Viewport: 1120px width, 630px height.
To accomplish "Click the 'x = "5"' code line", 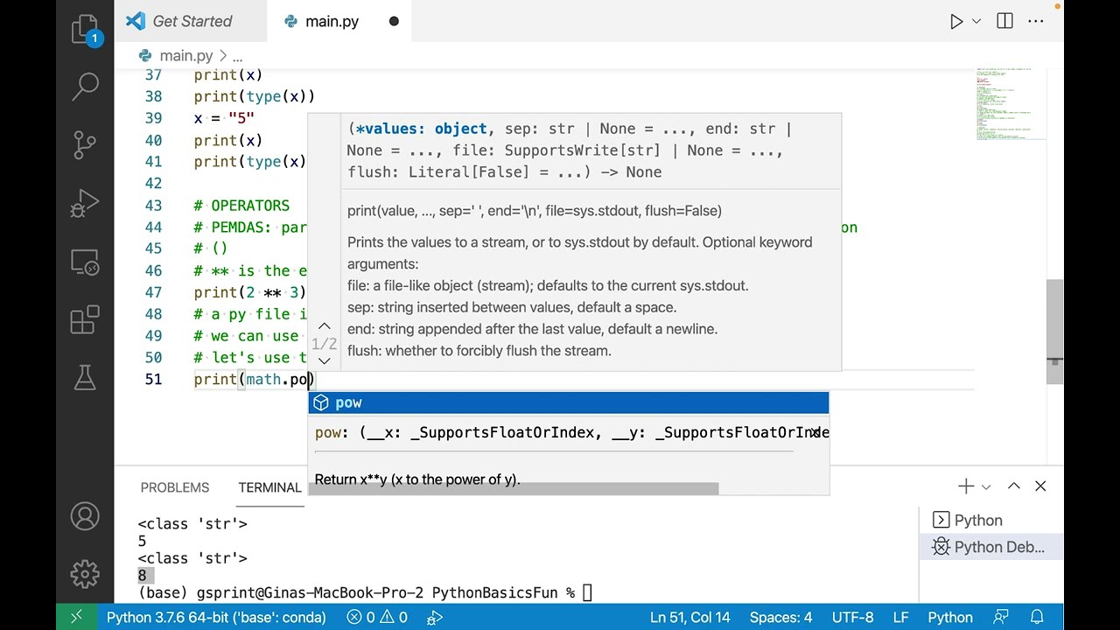I will [224, 118].
